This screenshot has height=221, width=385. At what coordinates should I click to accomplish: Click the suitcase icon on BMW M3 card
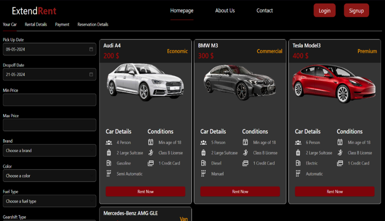coord(203,153)
